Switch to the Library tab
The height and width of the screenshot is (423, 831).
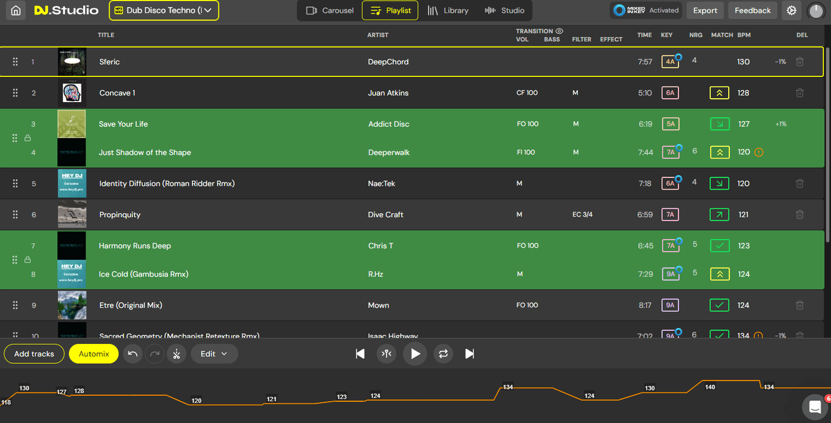click(448, 11)
